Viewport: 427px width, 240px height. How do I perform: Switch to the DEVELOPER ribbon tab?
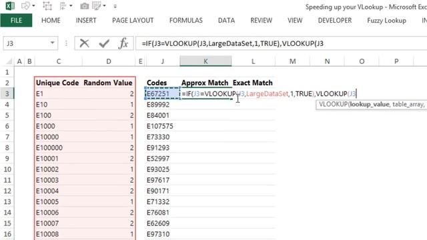335,21
